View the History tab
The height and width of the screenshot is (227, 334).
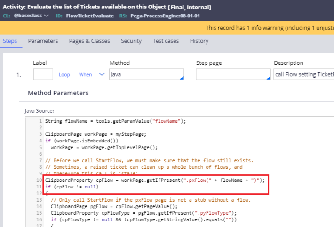point(199,41)
